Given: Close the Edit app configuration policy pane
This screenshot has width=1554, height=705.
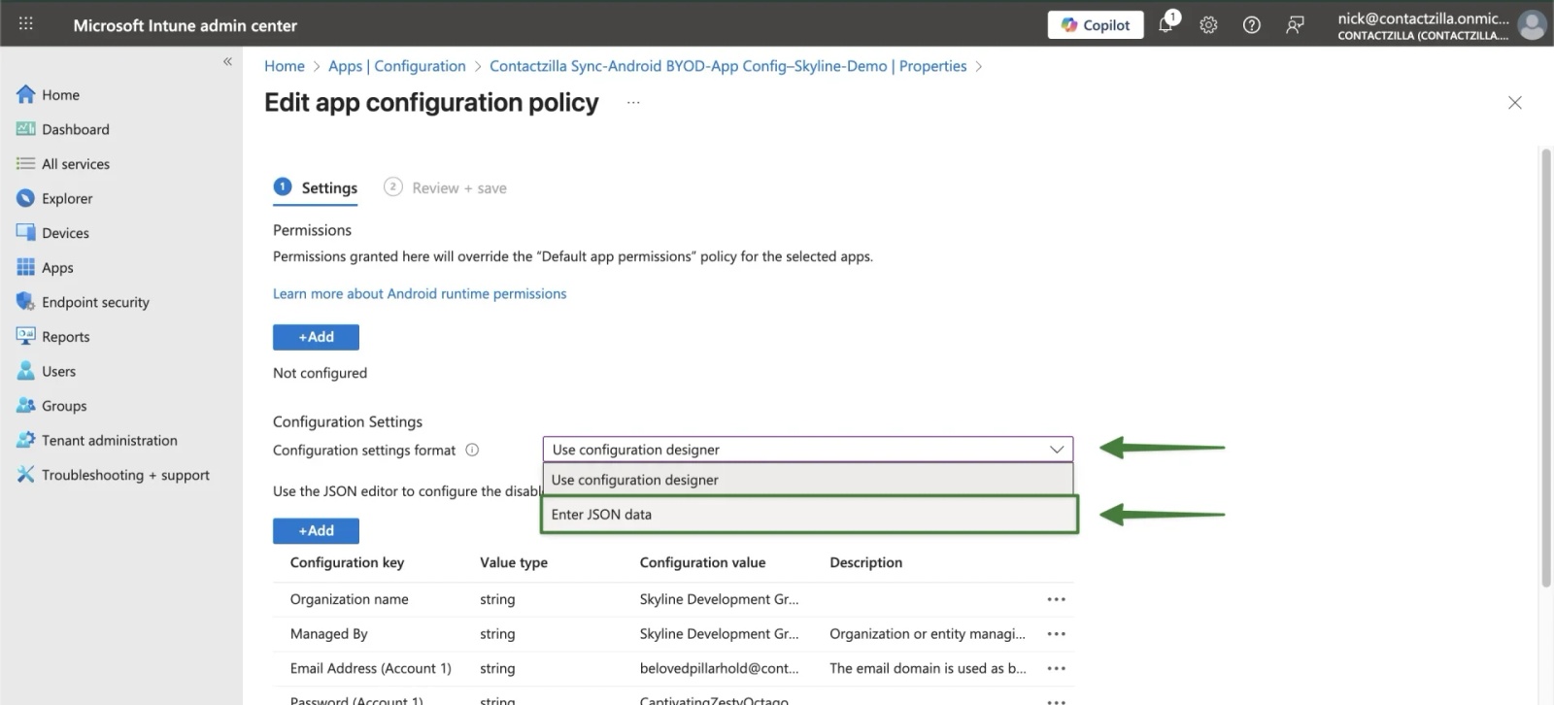Looking at the screenshot, I should (1514, 102).
